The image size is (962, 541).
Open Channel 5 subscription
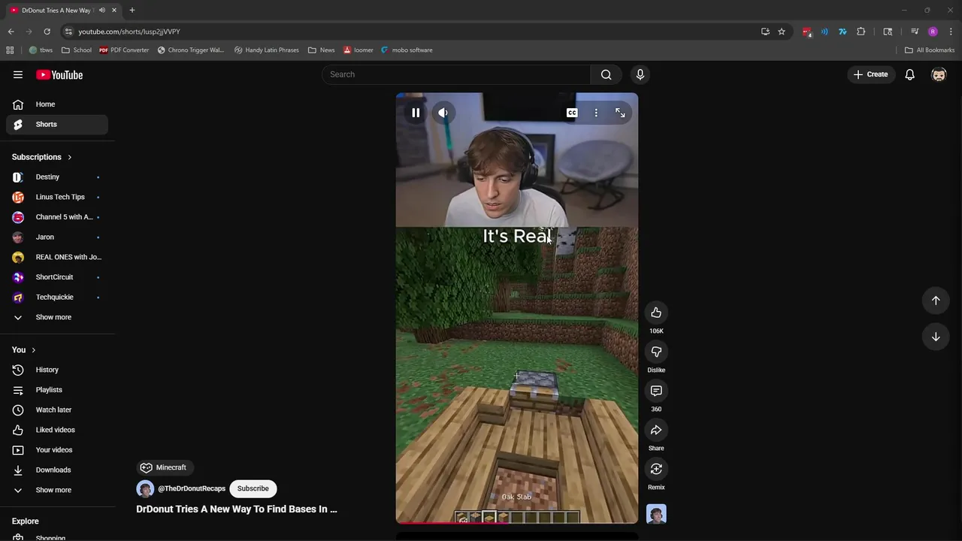[57, 217]
